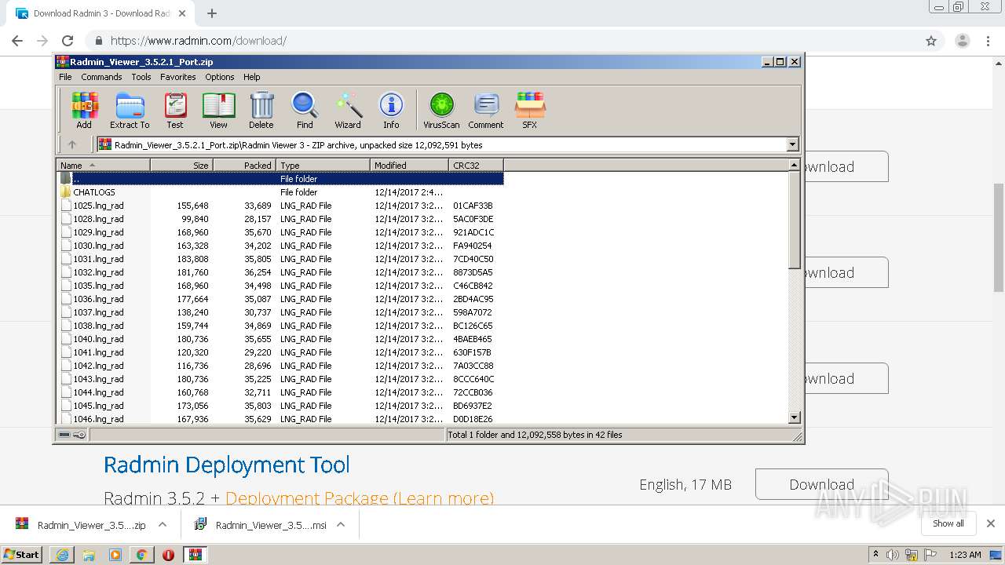Select file 1040.lng_rad
This screenshot has width=1005, height=565.
click(x=280, y=339)
